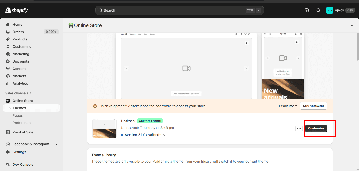Click the Customize button for Horizon
This screenshot has height=171, width=359.
pyautogui.click(x=316, y=128)
